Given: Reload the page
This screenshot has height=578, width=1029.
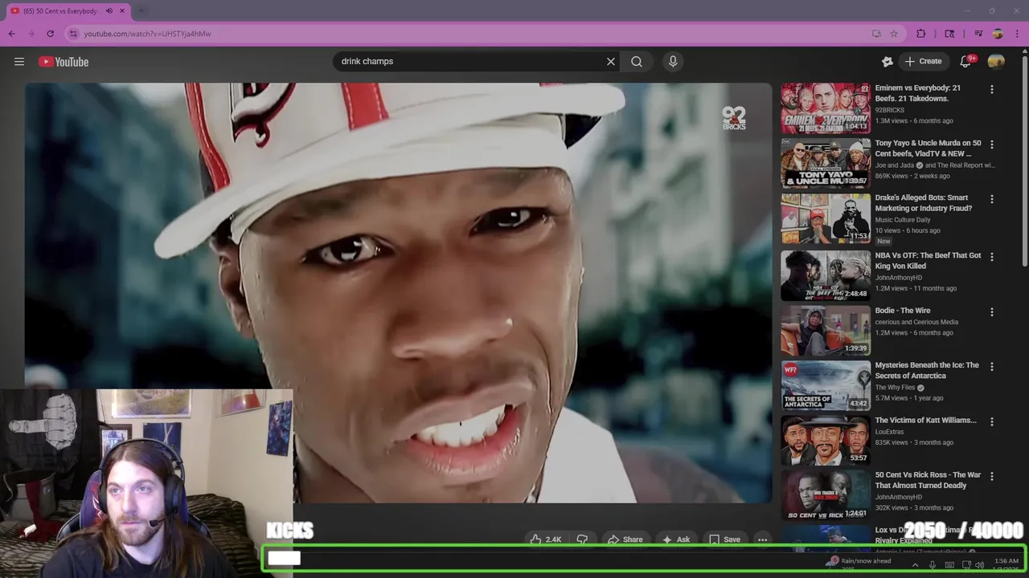Looking at the screenshot, I should pos(51,34).
